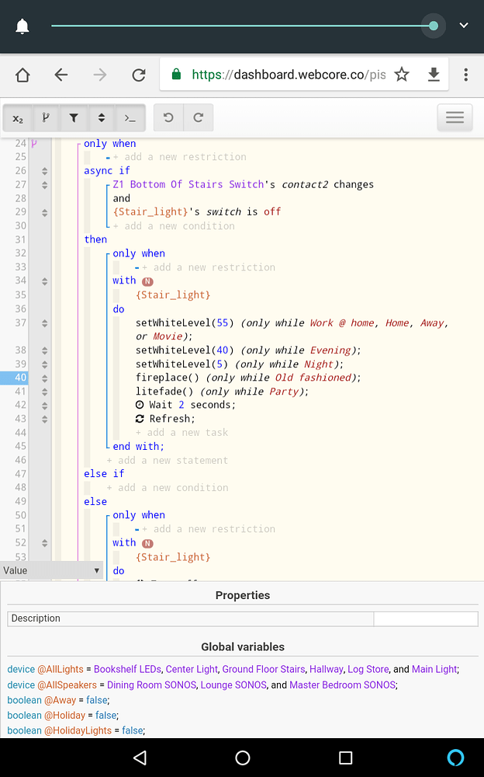Open the browser three-dot menu
The image size is (484, 777).
pyautogui.click(x=465, y=75)
